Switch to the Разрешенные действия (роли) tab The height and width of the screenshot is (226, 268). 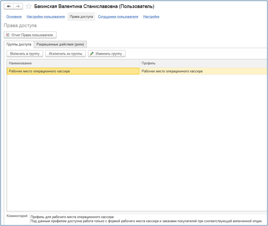pos(60,44)
